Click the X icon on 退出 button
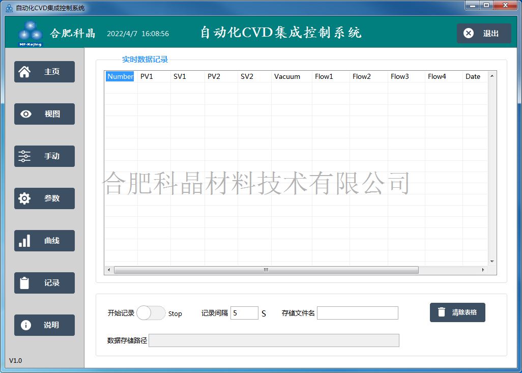Image resolution: width=522 pixels, height=373 pixels. [469, 33]
